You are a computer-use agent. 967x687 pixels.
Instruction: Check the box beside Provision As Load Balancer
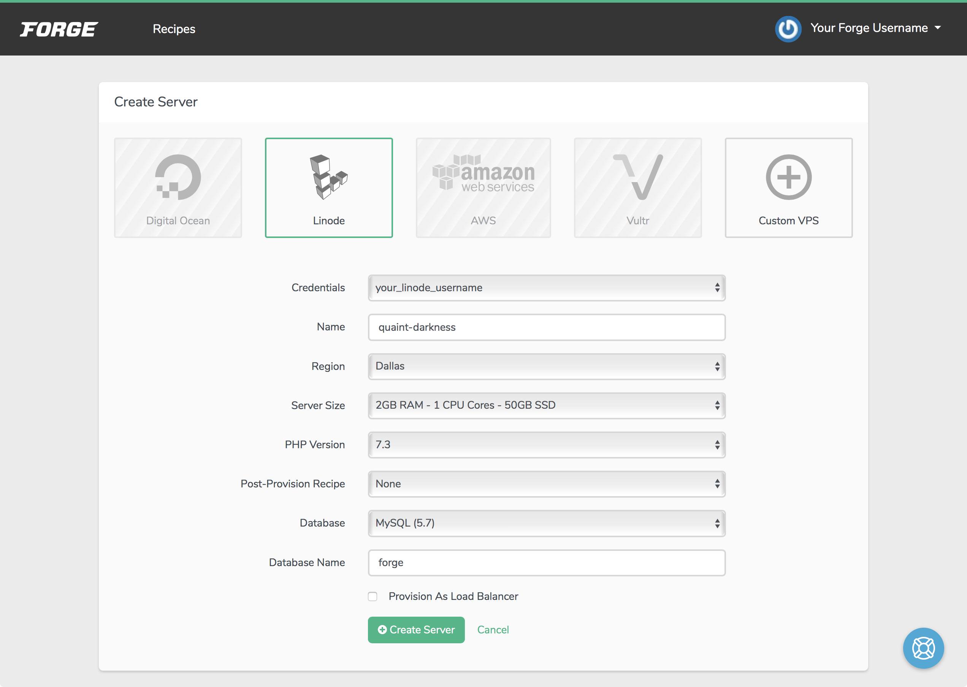[x=373, y=596]
